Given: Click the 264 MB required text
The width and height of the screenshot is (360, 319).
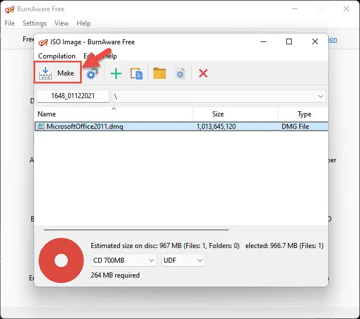Looking at the screenshot, I should [115, 275].
